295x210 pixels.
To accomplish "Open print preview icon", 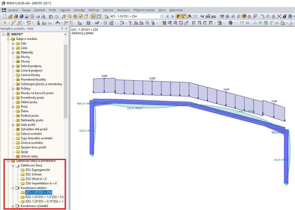I will [x=43, y=16].
